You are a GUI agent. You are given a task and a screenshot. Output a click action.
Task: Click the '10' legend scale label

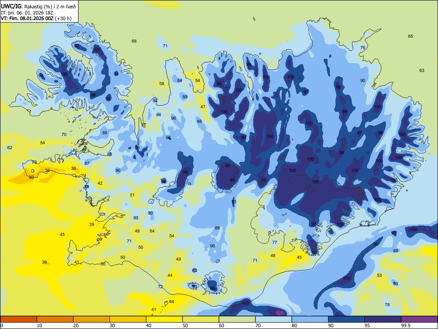39,325
